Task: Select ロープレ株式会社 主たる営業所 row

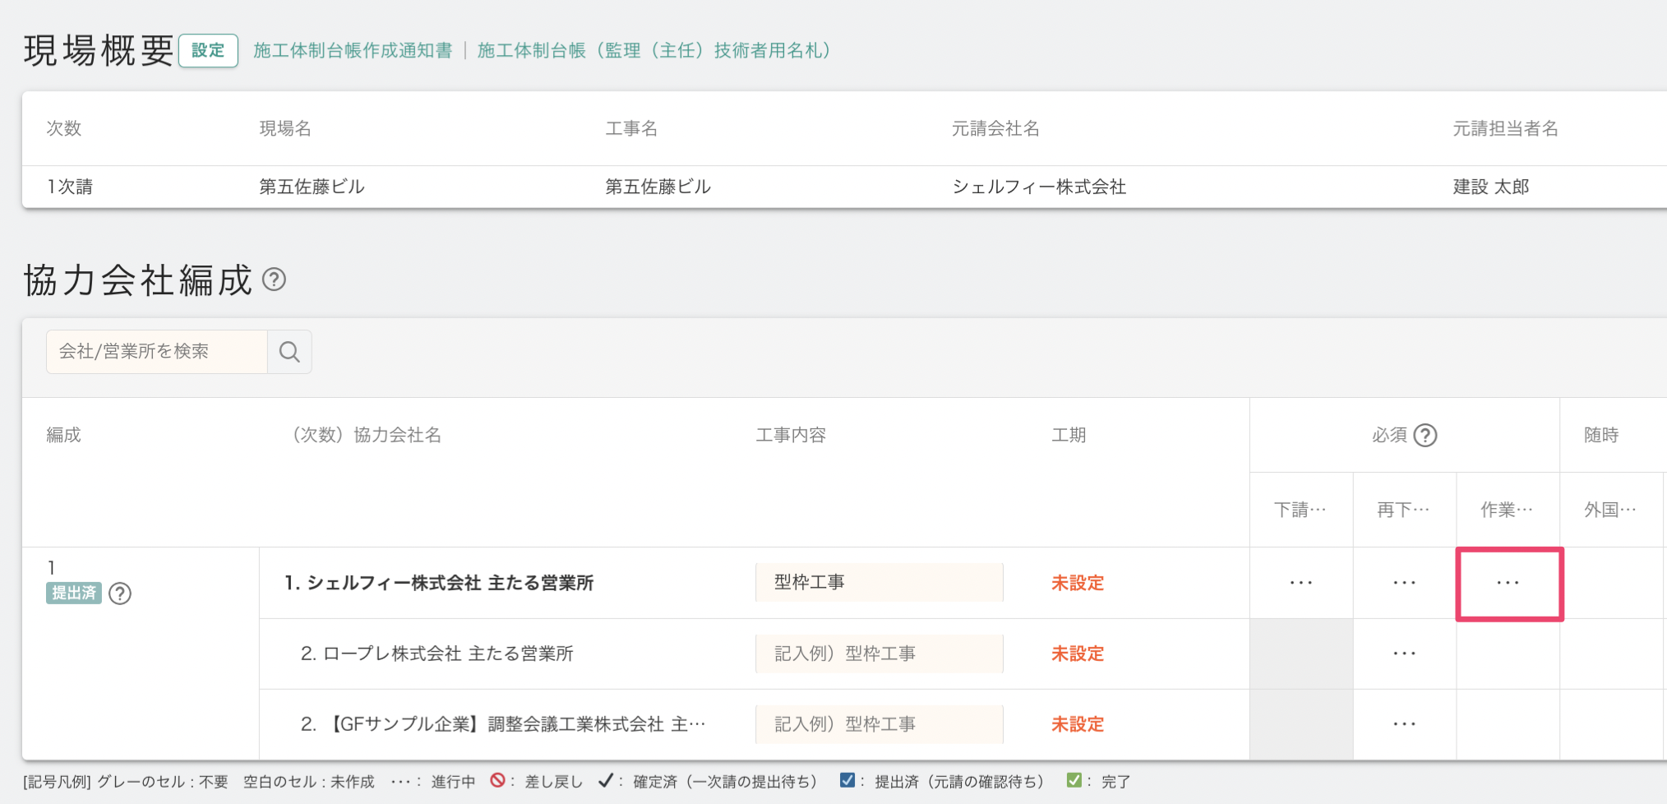Action: [436, 654]
